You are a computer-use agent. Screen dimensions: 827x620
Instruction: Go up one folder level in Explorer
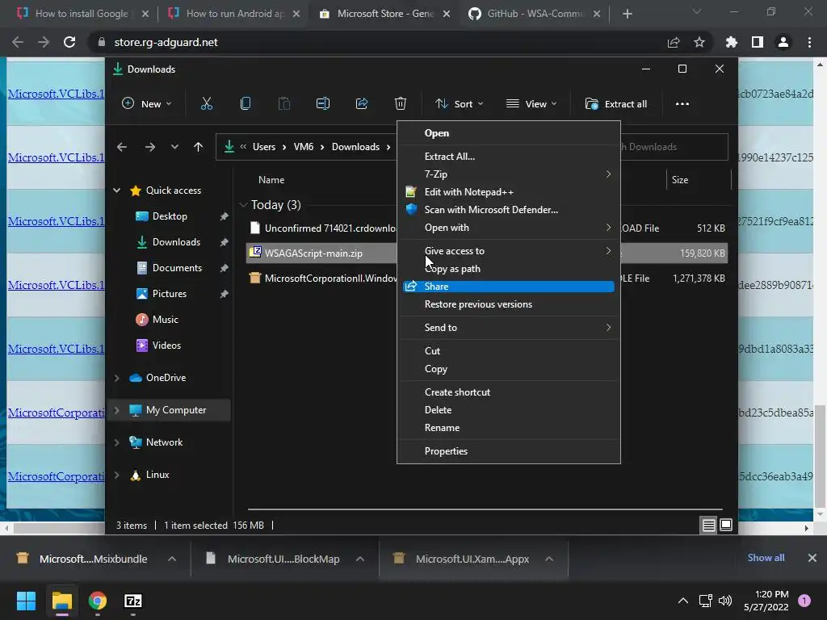(x=199, y=147)
